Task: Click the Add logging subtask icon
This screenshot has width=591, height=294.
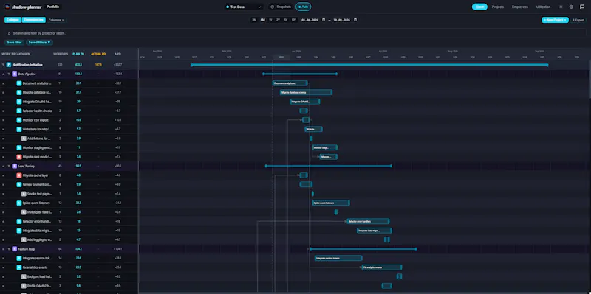Action: [x=24, y=240]
